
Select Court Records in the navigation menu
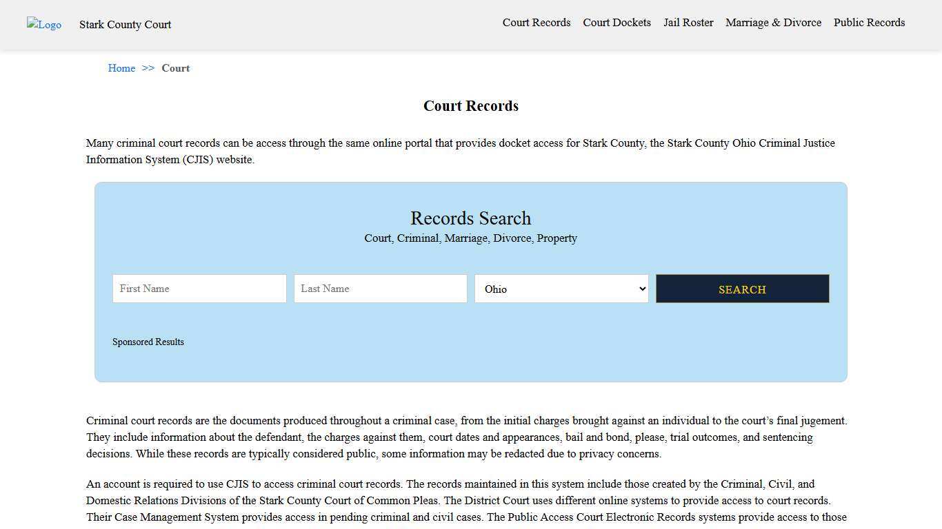click(536, 23)
